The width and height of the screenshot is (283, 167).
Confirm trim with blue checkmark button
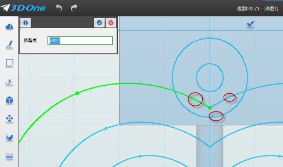(99, 23)
